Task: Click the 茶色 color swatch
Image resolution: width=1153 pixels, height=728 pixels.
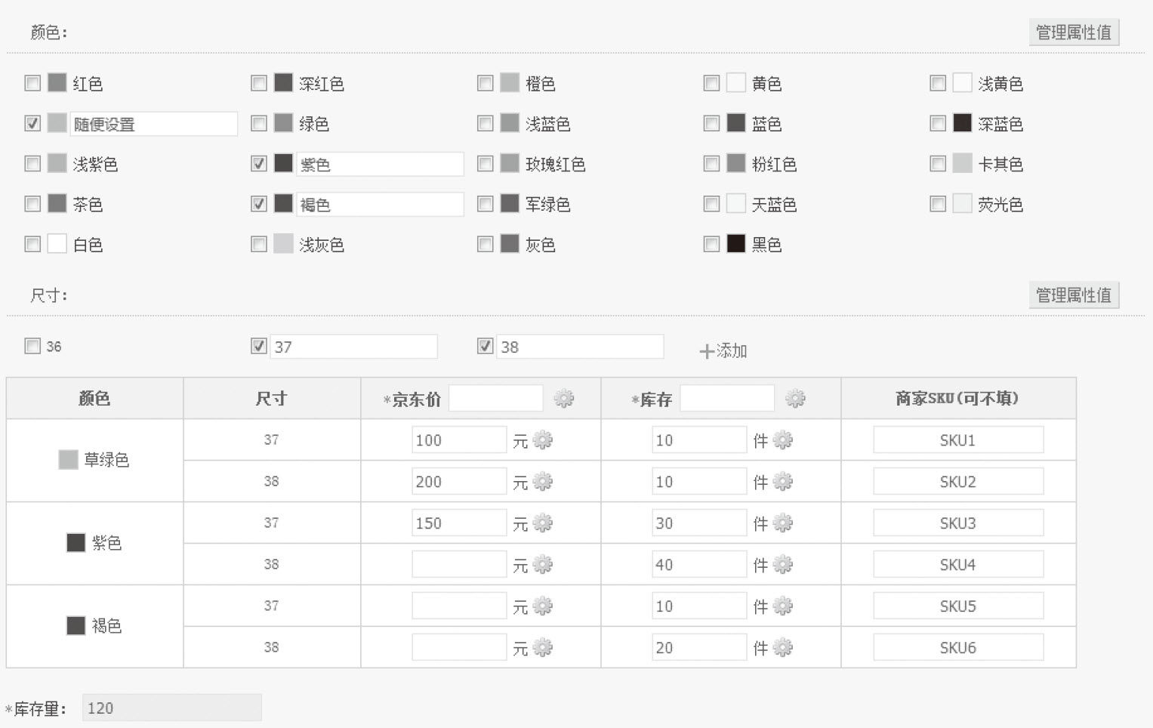Action: [57, 203]
